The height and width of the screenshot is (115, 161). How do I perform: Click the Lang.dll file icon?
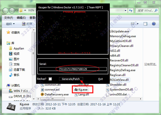(x=76, y=95)
